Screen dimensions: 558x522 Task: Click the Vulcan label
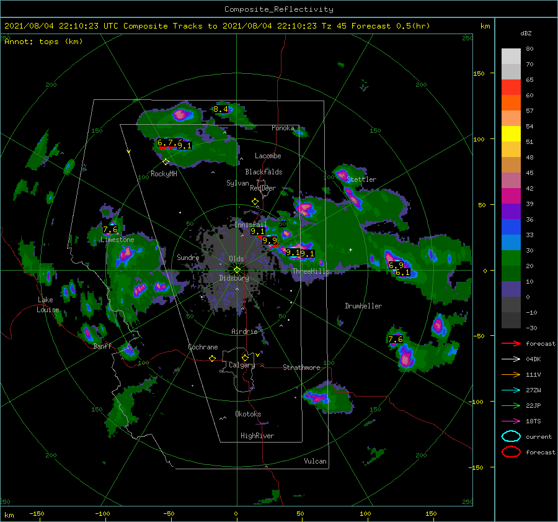[315, 461]
